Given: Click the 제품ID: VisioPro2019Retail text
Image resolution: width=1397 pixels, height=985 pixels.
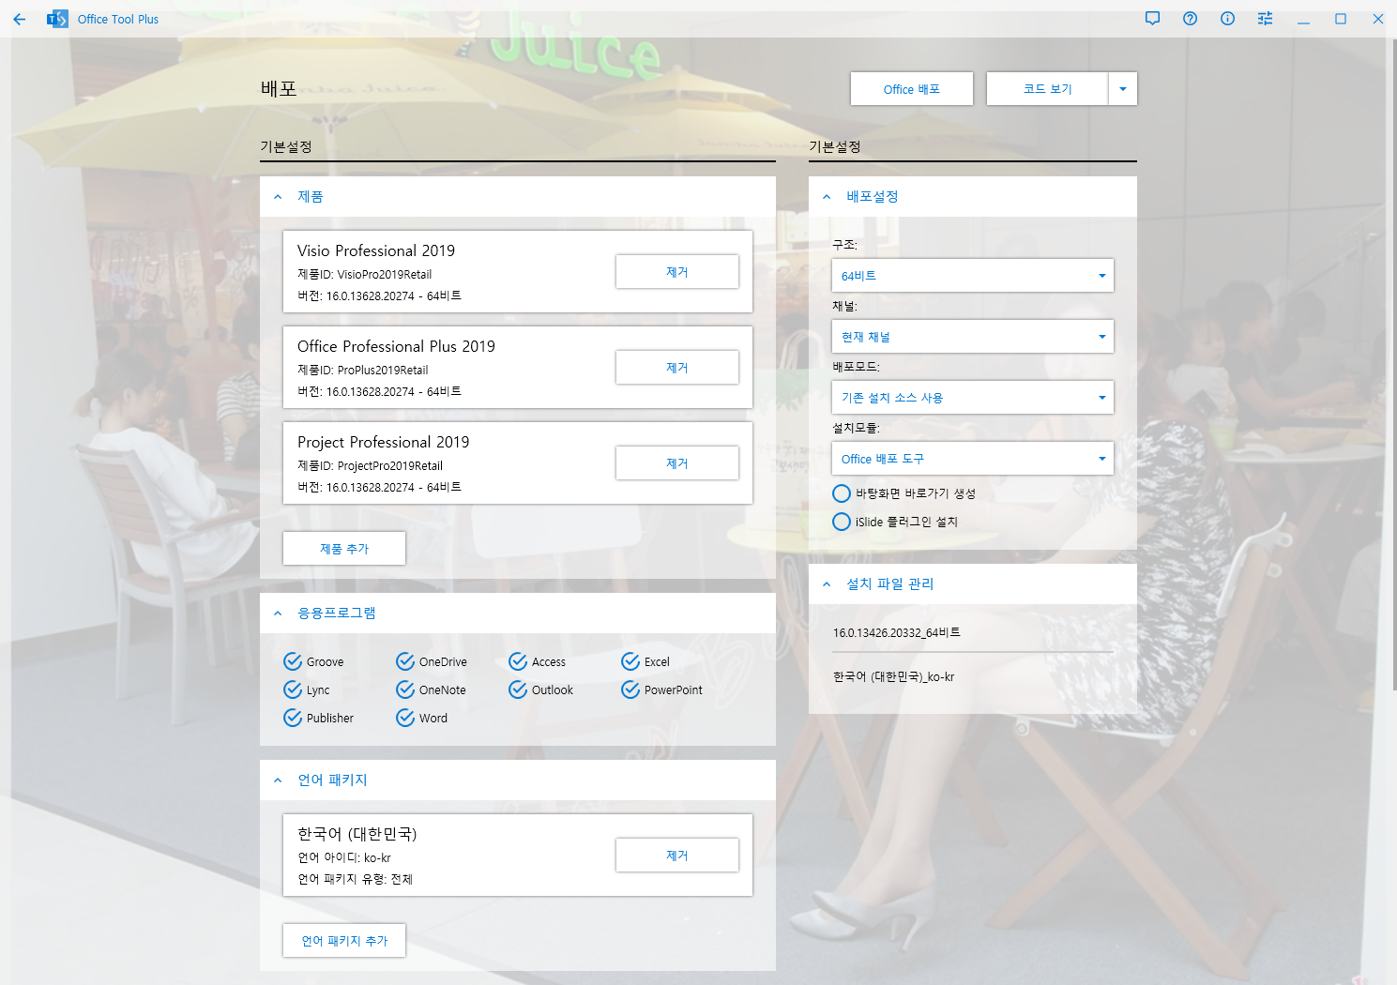Looking at the screenshot, I should (365, 275).
